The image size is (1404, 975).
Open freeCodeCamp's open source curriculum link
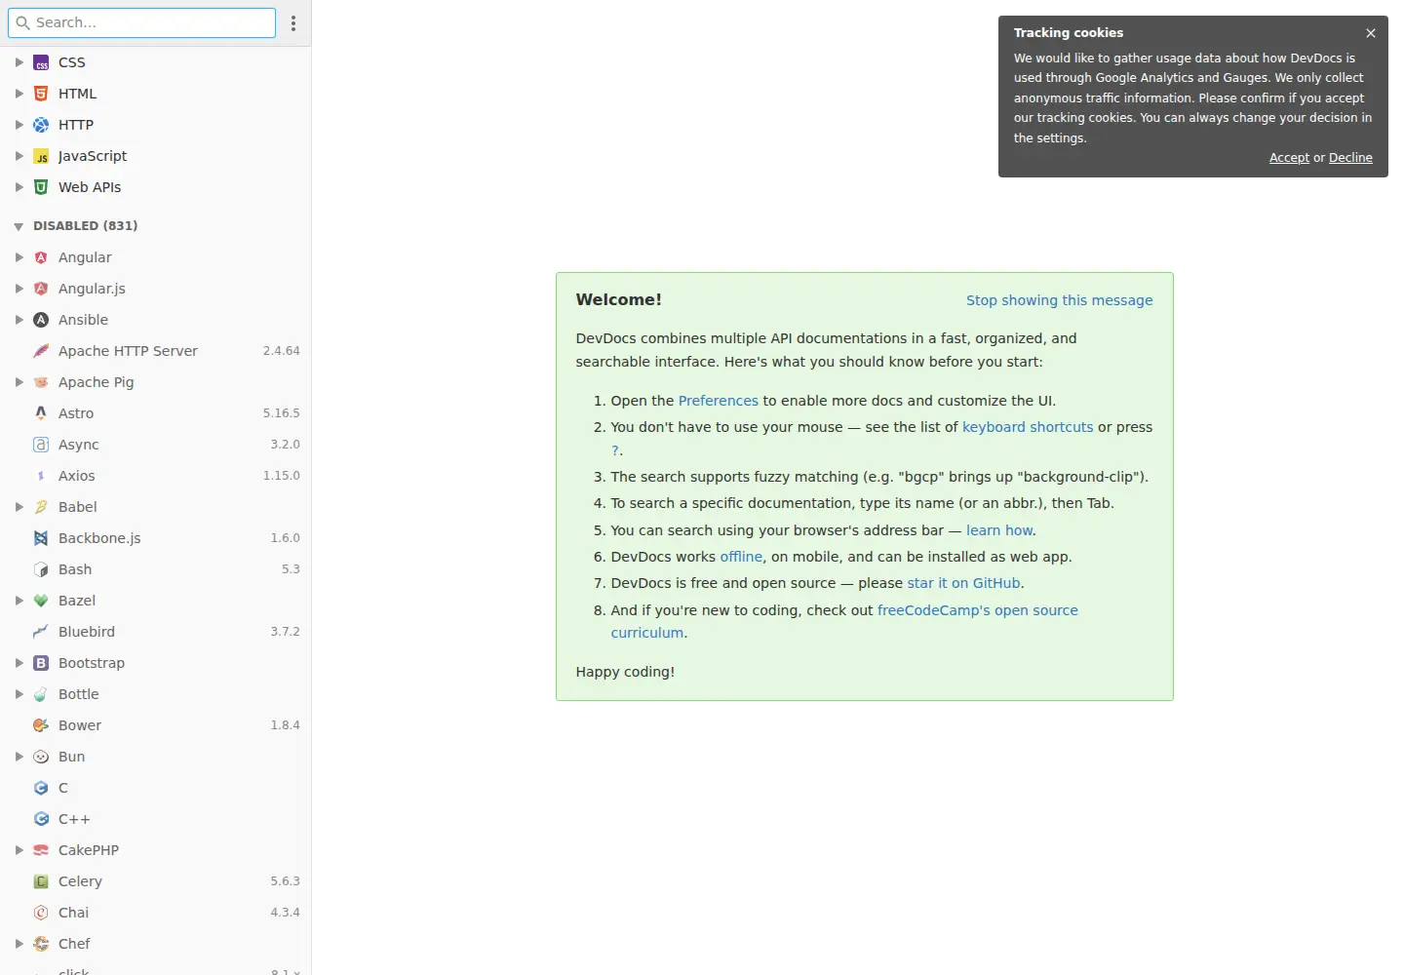click(x=844, y=621)
